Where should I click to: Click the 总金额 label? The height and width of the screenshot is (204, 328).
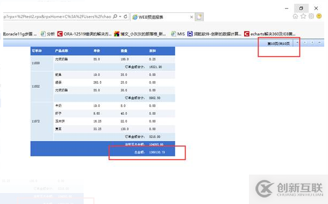(x=139, y=152)
